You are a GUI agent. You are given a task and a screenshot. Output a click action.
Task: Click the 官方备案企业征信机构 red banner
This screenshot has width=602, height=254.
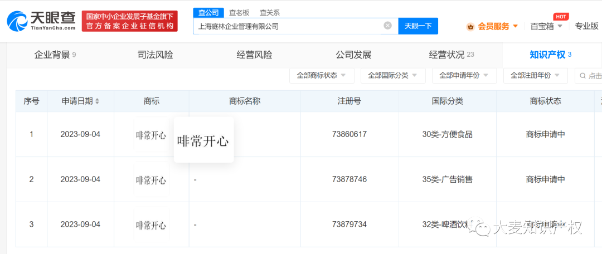tap(129, 21)
